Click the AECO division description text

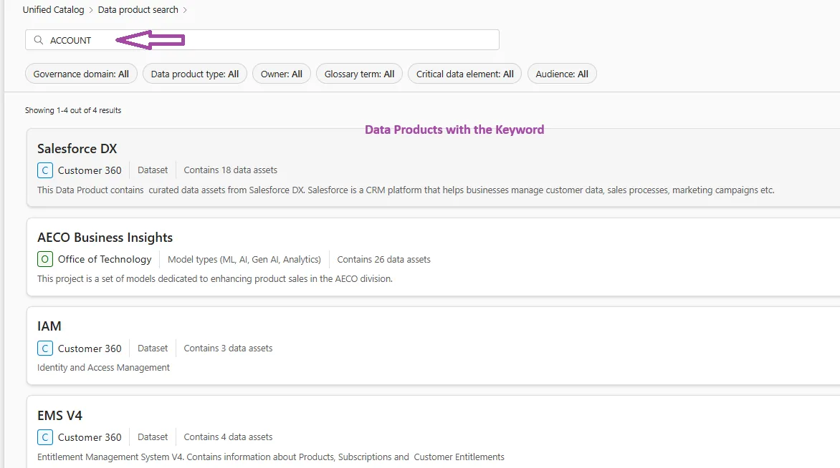point(215,278)
